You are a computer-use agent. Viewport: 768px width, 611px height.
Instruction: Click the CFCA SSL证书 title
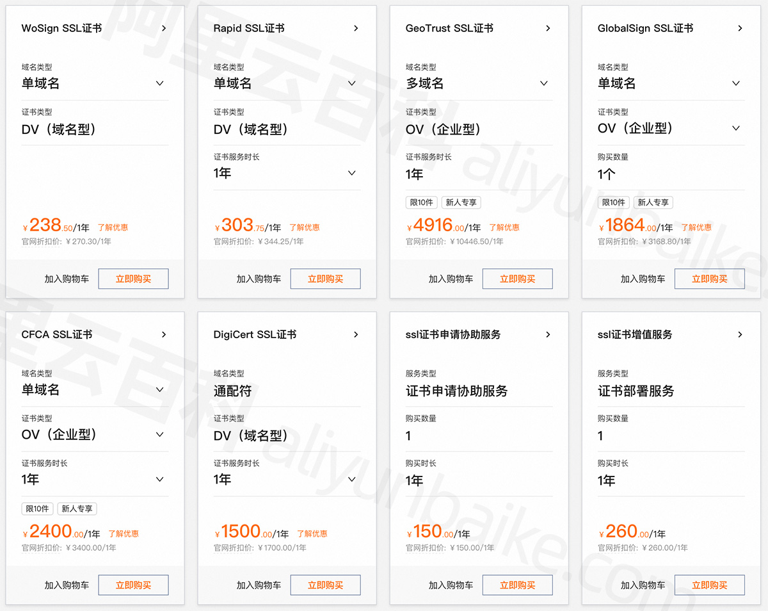click(57, 334)
